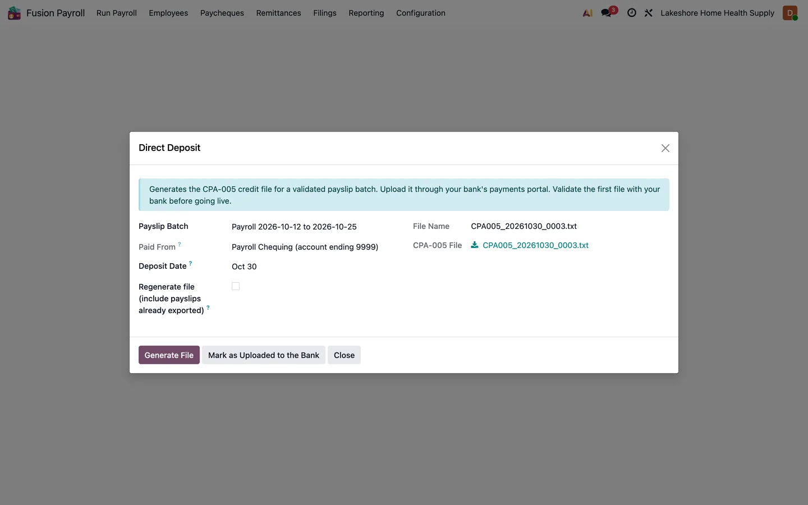Open the Paycheques menu

(222, 13)
